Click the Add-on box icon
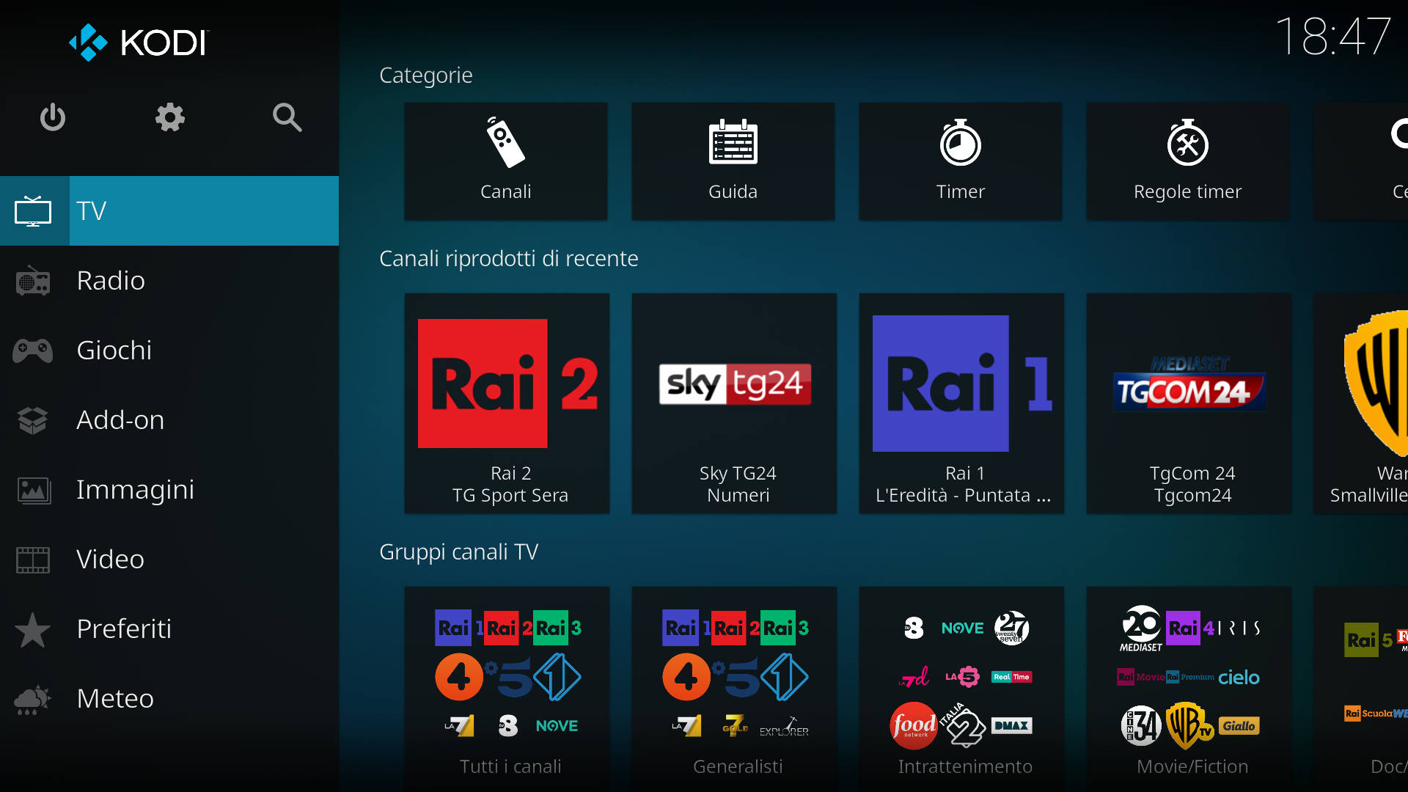This screenshot has height=792, width=1408. click(33, 420)
